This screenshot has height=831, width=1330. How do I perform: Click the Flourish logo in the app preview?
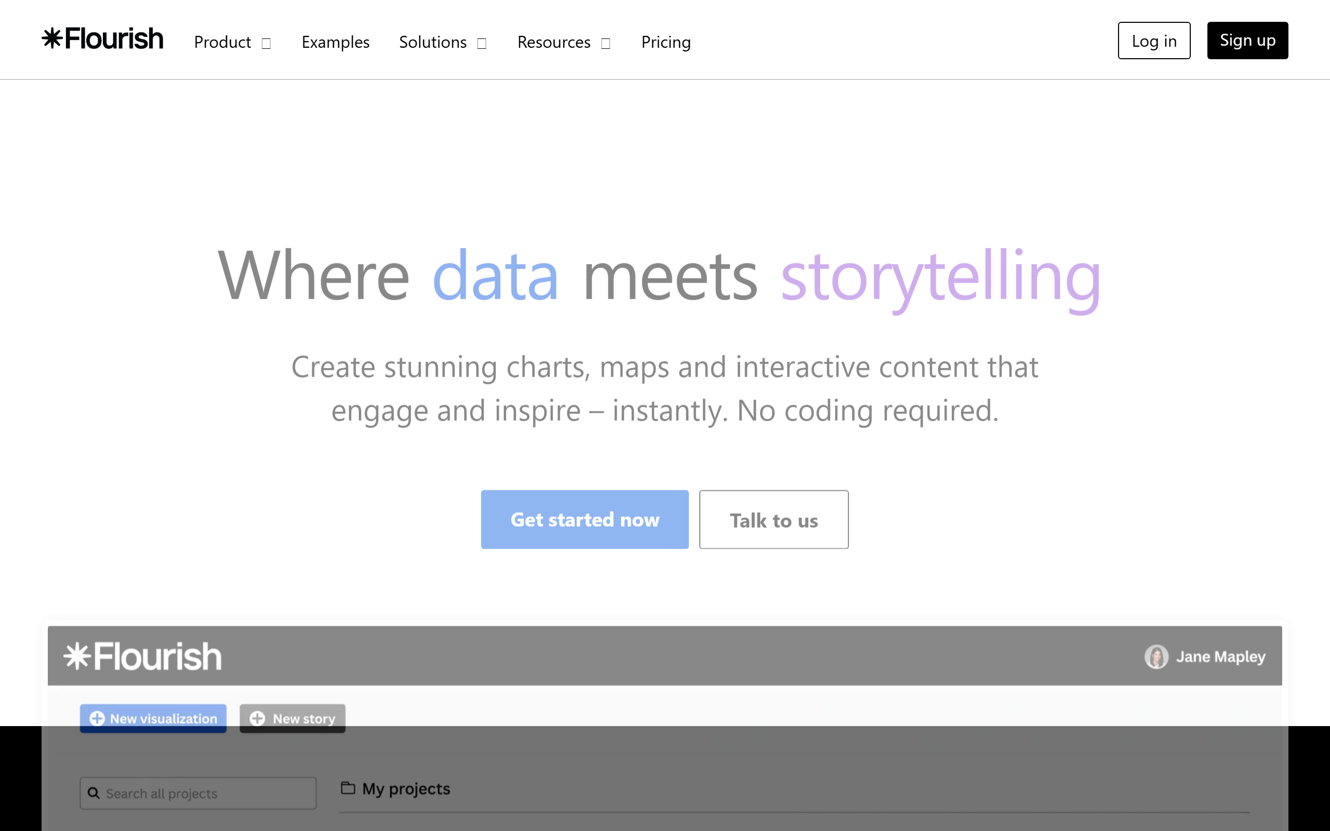click(142, 656)
